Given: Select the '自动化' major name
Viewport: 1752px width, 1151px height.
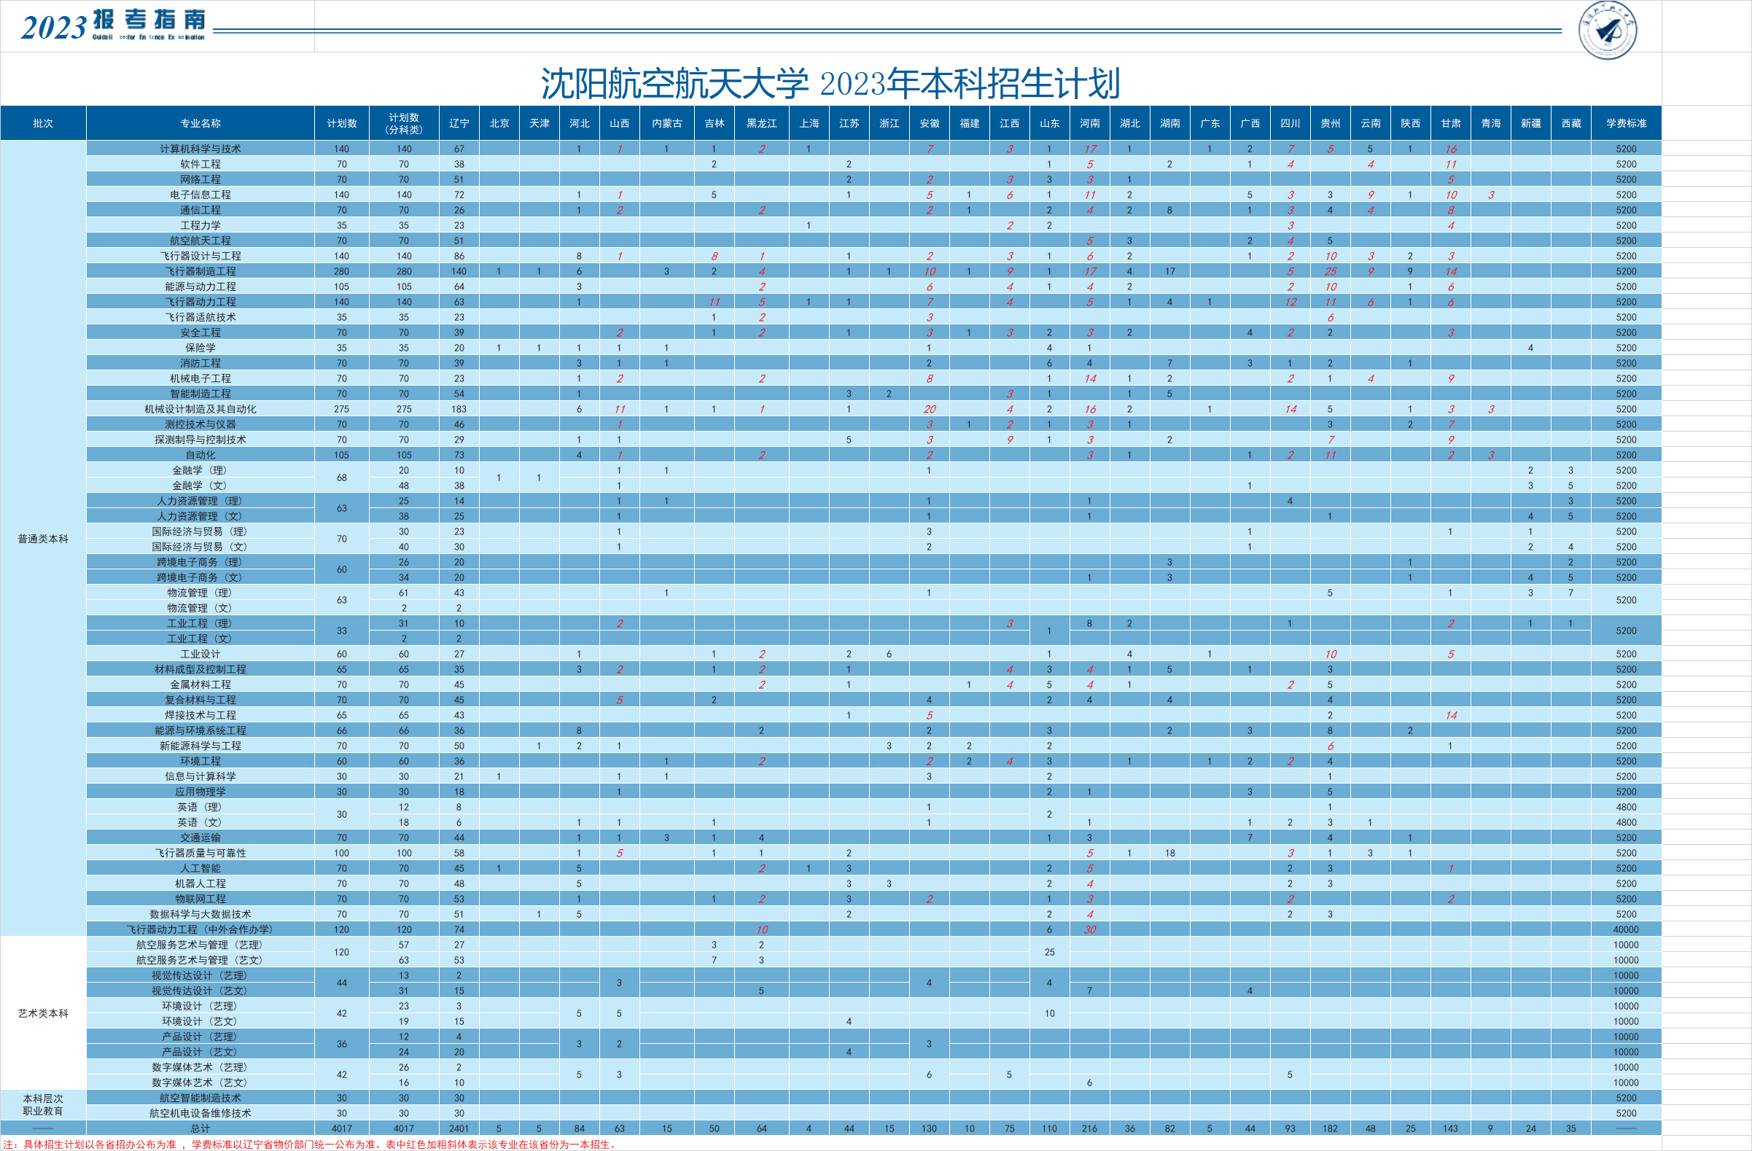Looking at the screenshot, I should [200, 455].
